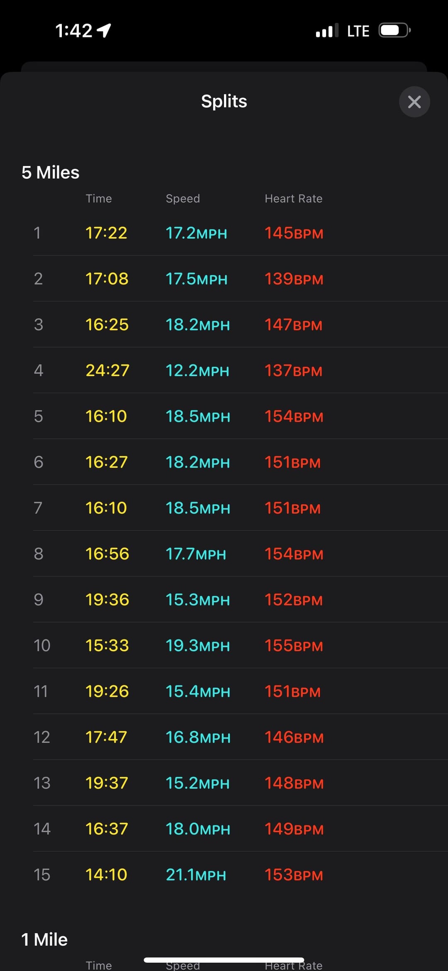Tap split 15 time 14:10

click(106, 875)
